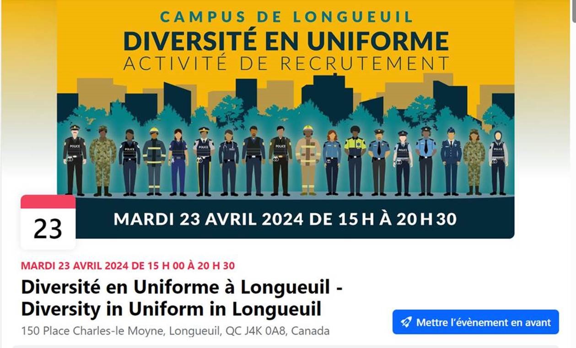The width and height of the screenshot is (576, 348).
Task: Click the camouflage soldier figure near the left
Action: tap(102, 161)
